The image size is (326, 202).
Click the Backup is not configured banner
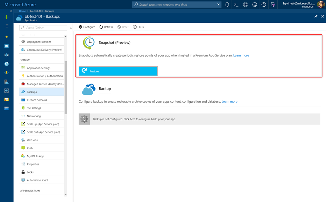pyautogui.click(x=199, y=119)
